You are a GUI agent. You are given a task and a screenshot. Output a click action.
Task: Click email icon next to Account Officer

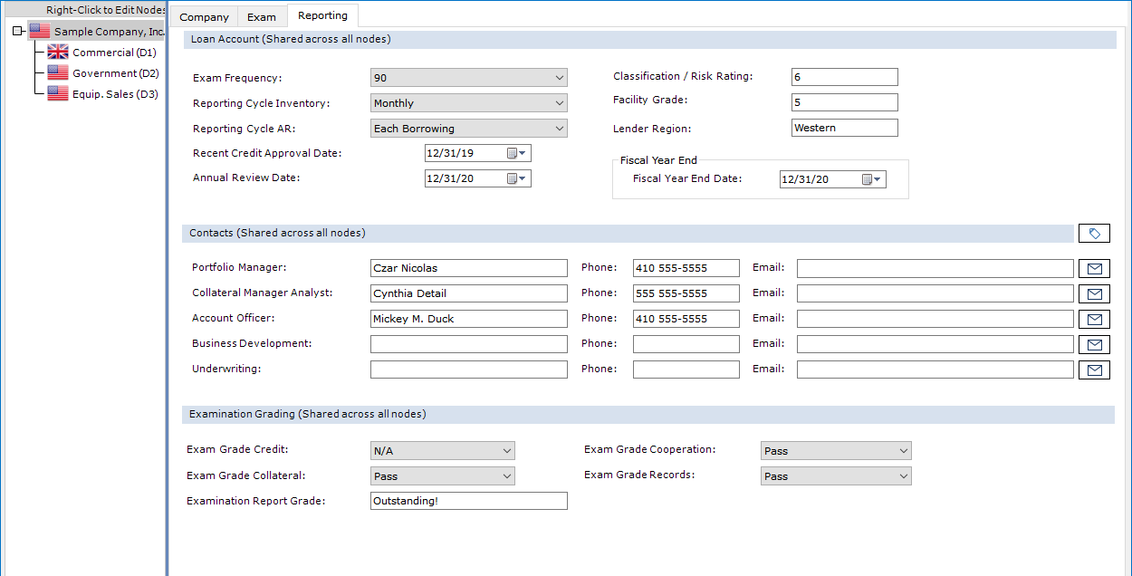pyautogui.click(x=1094, y=319)
